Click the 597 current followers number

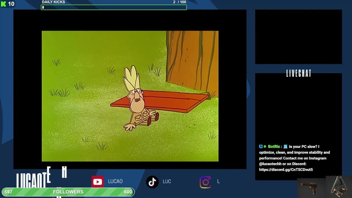[8, 192]
